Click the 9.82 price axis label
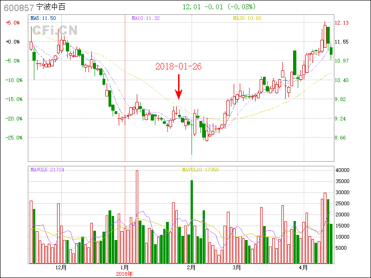The width and height of the screenshot is (371, 278). coord(340,99)
